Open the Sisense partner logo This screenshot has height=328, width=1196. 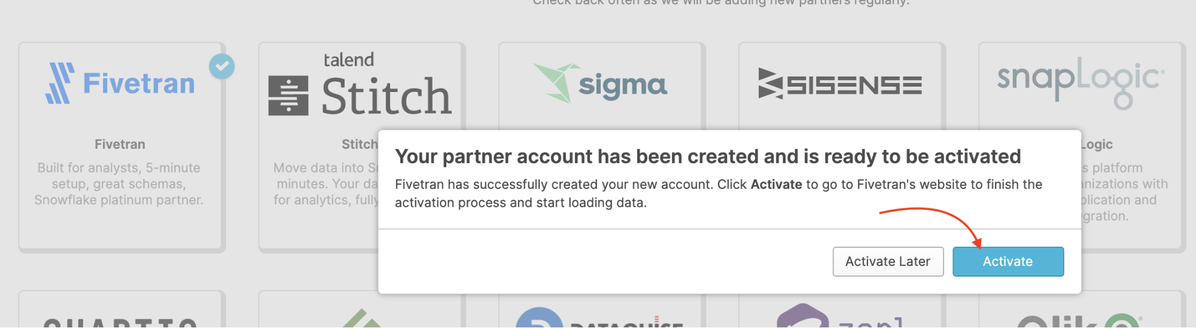[x=839, y=84]
